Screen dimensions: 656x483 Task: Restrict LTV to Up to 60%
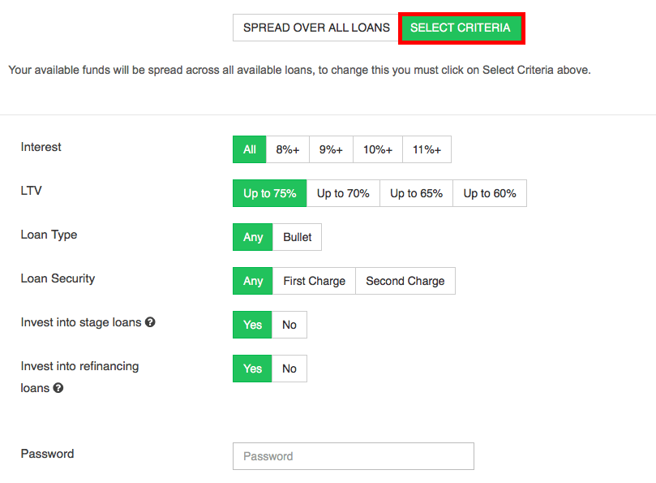pos(490,193)
